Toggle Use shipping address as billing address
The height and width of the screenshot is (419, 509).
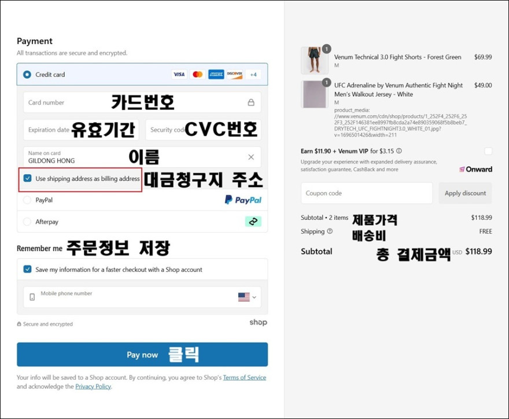(28, 178)
